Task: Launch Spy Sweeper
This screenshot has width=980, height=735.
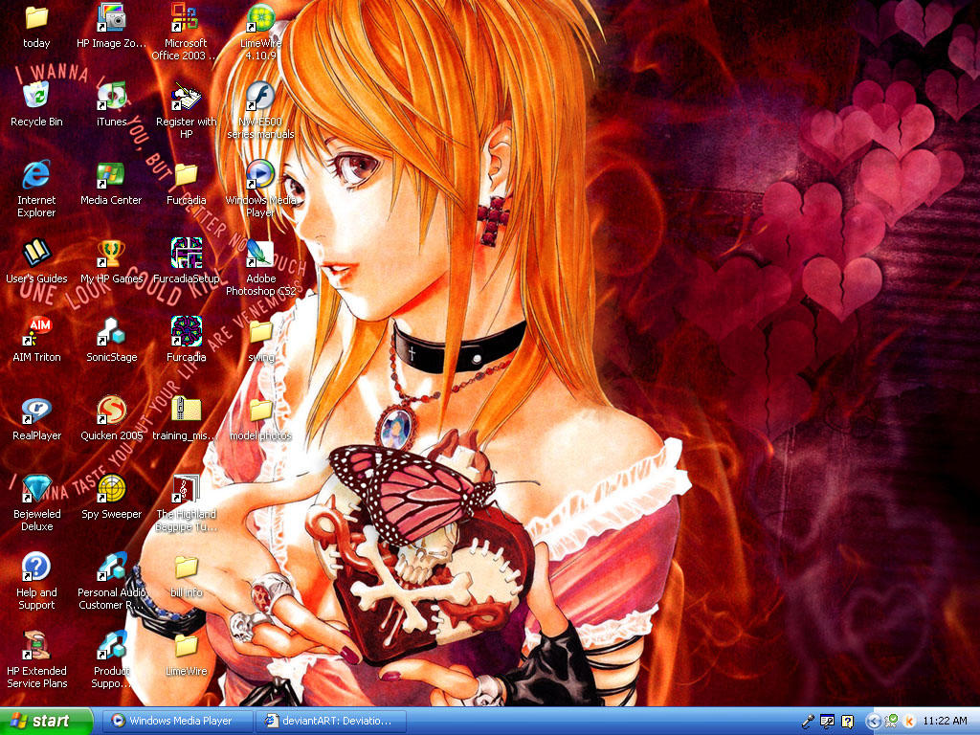Action: [111, 489]
